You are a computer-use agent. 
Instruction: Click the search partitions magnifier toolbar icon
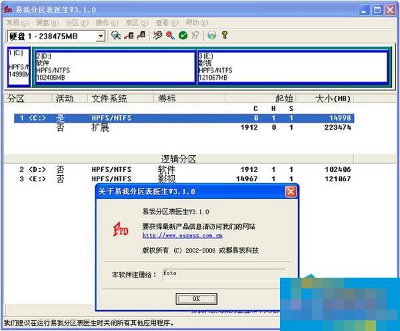tap(116, 35)
